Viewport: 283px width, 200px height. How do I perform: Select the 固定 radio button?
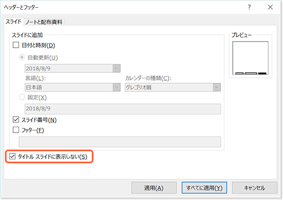tap(22, 97)
